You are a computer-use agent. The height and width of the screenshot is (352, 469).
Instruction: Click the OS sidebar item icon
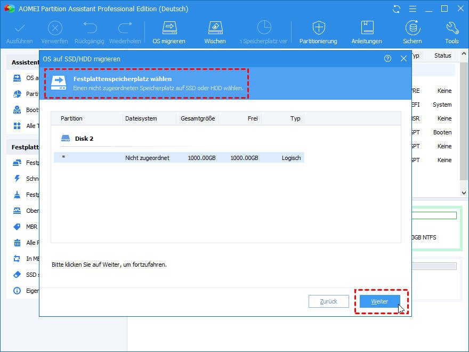[17, 78]
